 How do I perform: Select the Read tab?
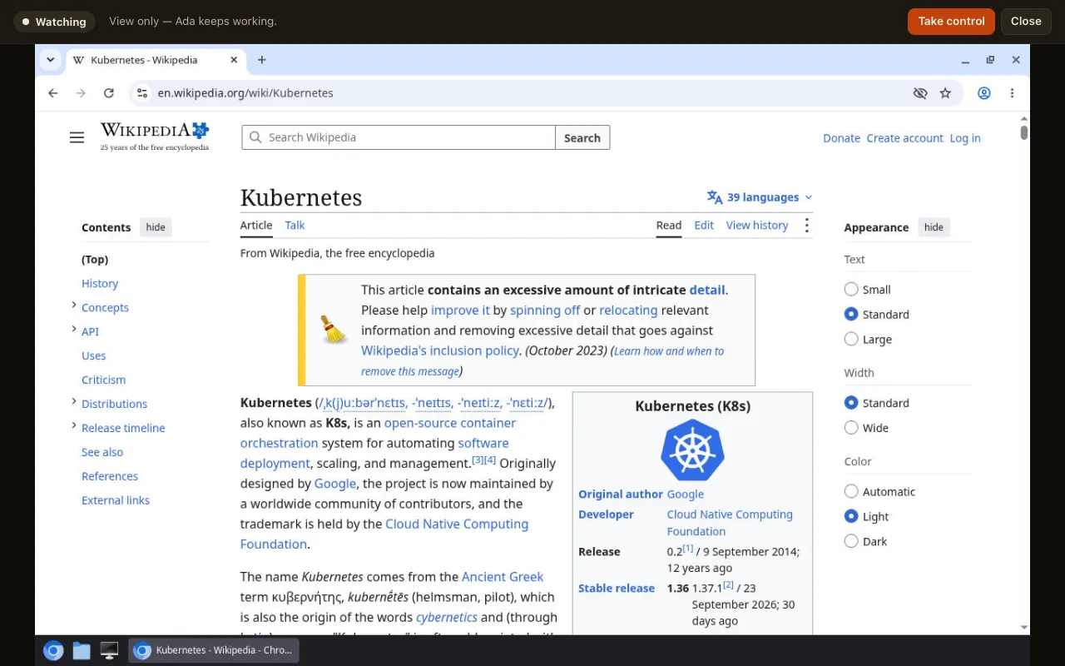tap(669, 226)
